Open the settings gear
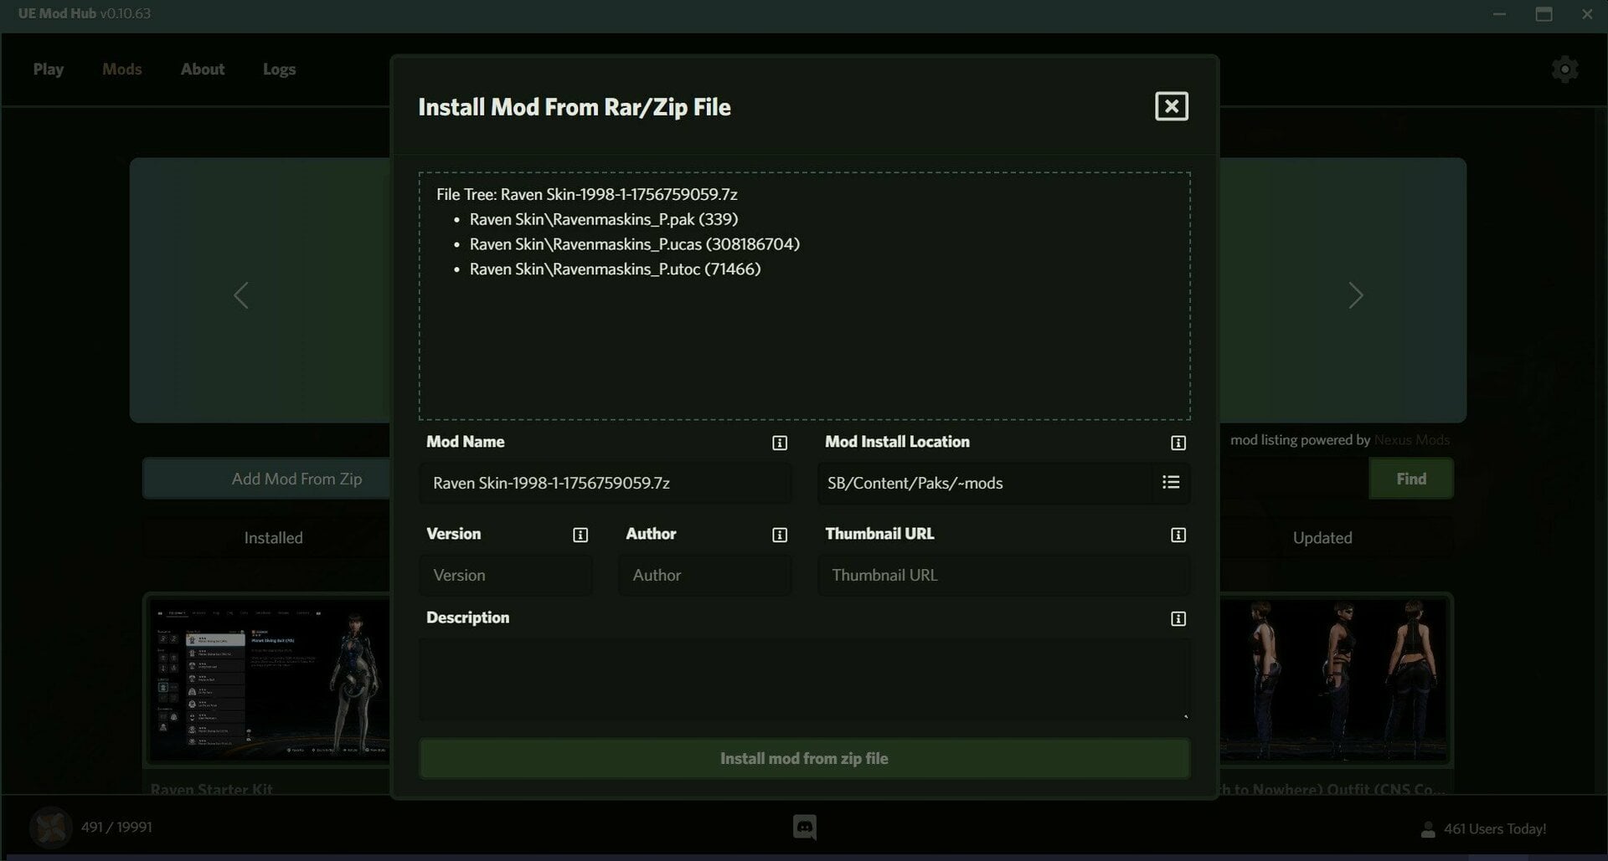 coord(1564,69)
